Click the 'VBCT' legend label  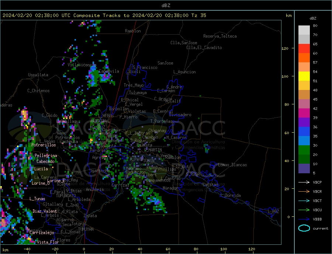click(317, 201)
